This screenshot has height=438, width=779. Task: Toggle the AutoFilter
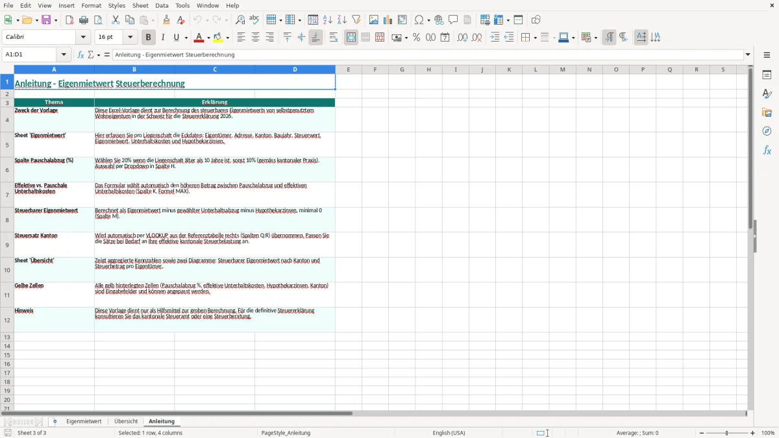coord(356,20)
